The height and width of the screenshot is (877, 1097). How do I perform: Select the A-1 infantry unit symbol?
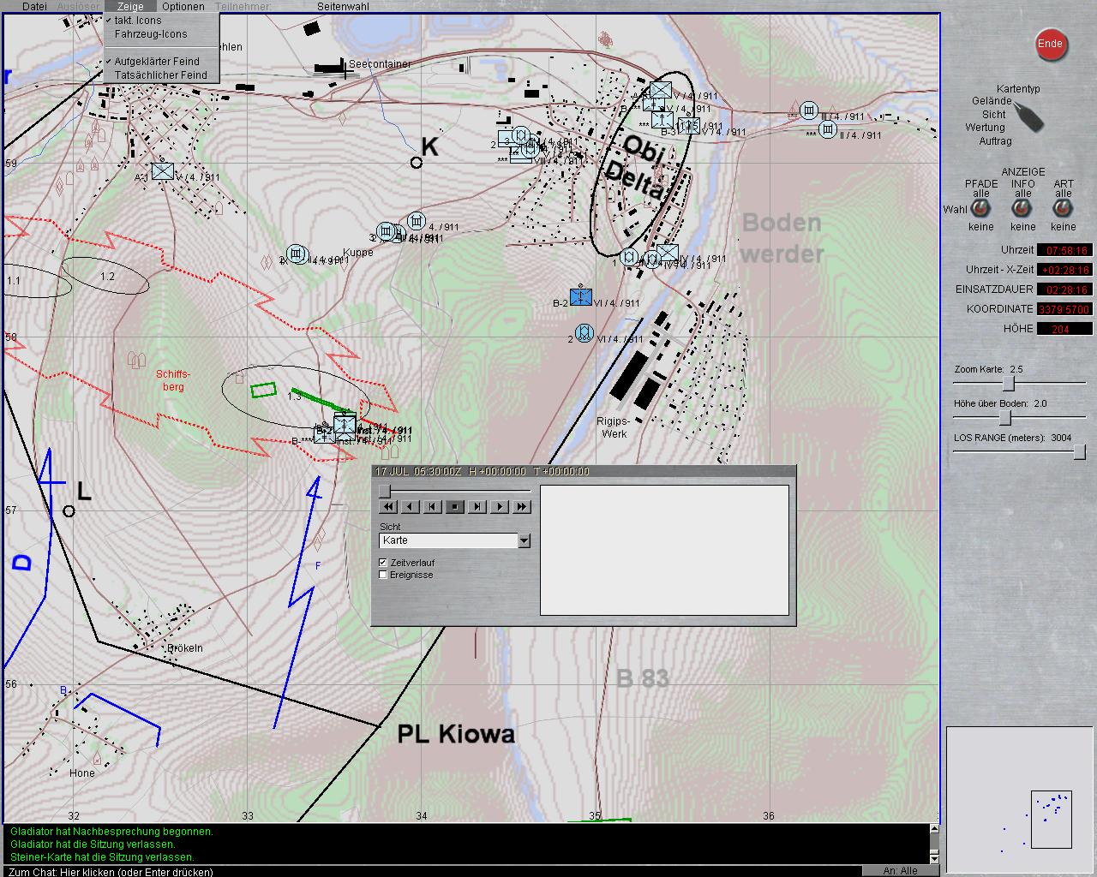pos(162,171)
